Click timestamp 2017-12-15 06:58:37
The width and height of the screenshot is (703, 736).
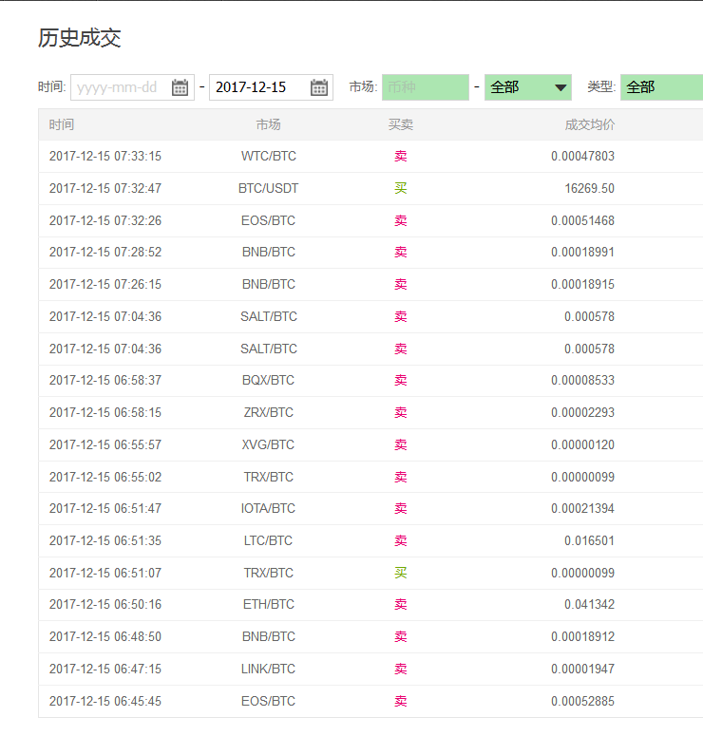point(105,380)
